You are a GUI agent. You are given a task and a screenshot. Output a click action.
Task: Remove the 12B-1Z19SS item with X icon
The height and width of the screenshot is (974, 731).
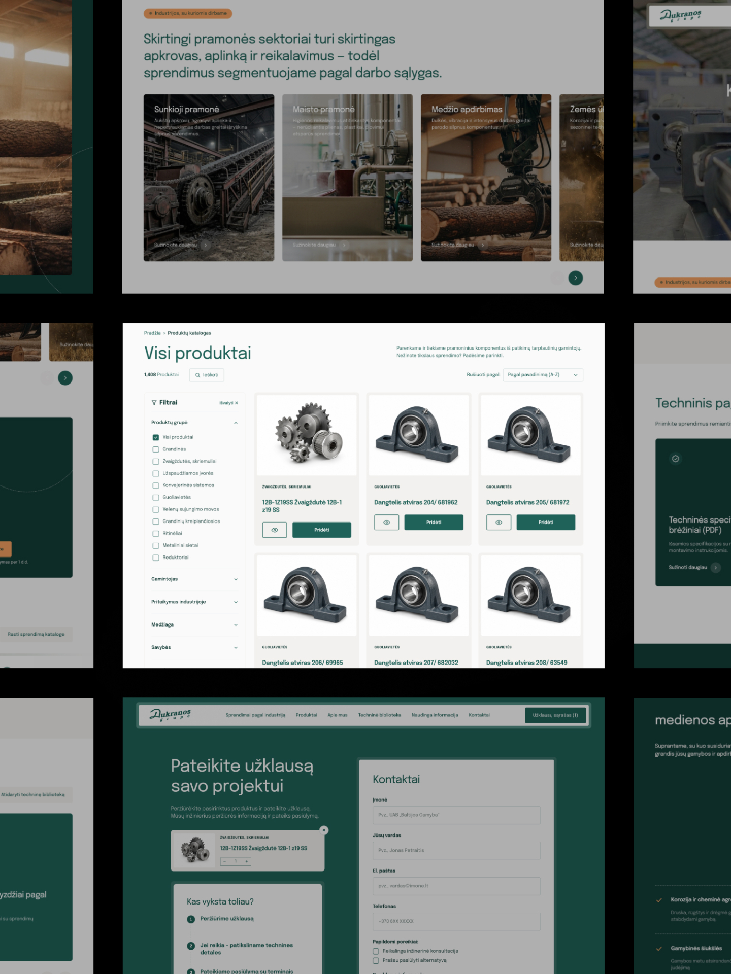click(x=324, y=830)
